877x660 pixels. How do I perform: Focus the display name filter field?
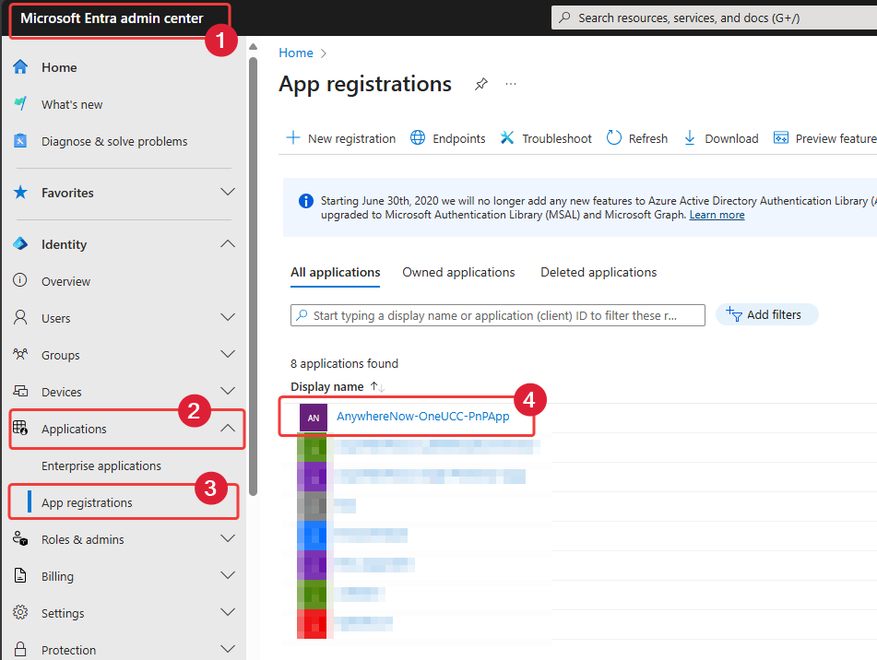click(498, 315)
